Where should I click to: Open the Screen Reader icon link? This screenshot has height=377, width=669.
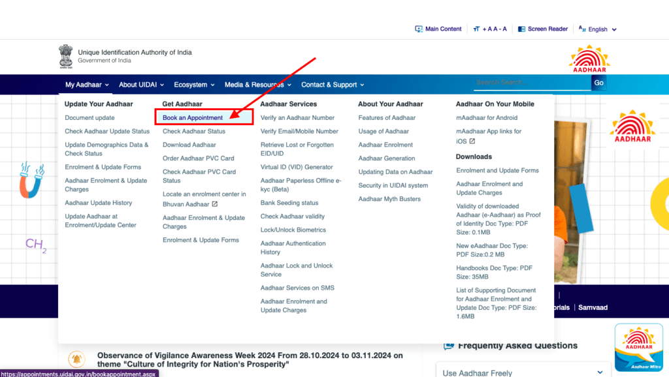tap(521, 29)
